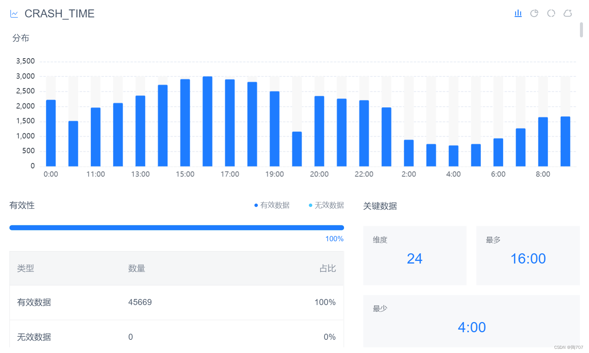Click the 有效性 section heading
Image resolution: width=589 pixels, height=353 pixels.
pos(22,205)
